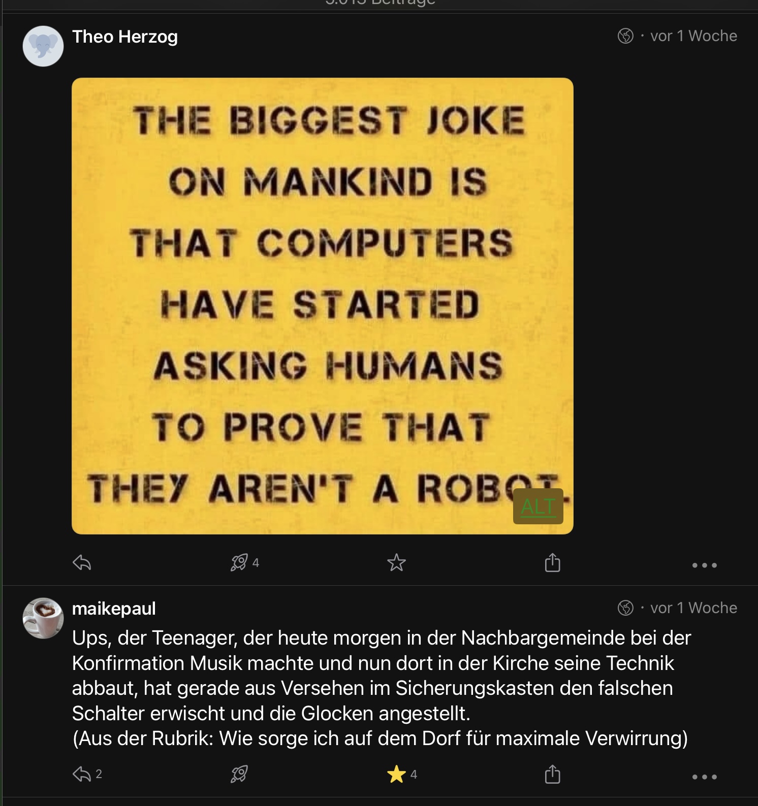Open maikepaul's coffee cup avatar
The height and width of the screenshot is (806, 758).
[x=43, y=618]
